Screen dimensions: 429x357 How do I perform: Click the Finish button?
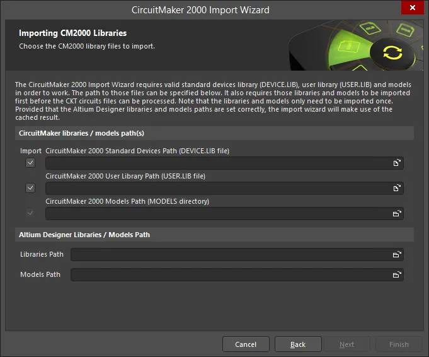click(x=399, y=344)
